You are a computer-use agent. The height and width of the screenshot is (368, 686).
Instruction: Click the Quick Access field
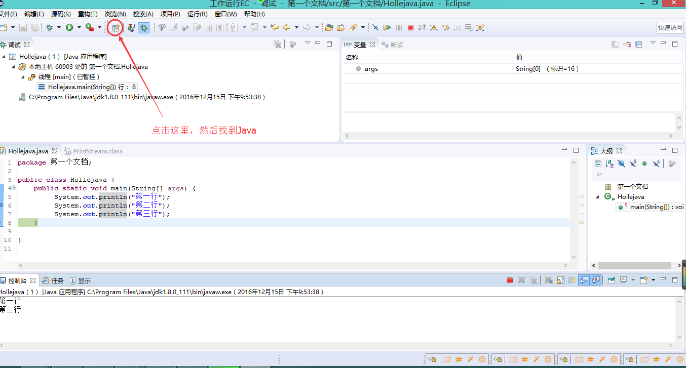coord(670,27)
